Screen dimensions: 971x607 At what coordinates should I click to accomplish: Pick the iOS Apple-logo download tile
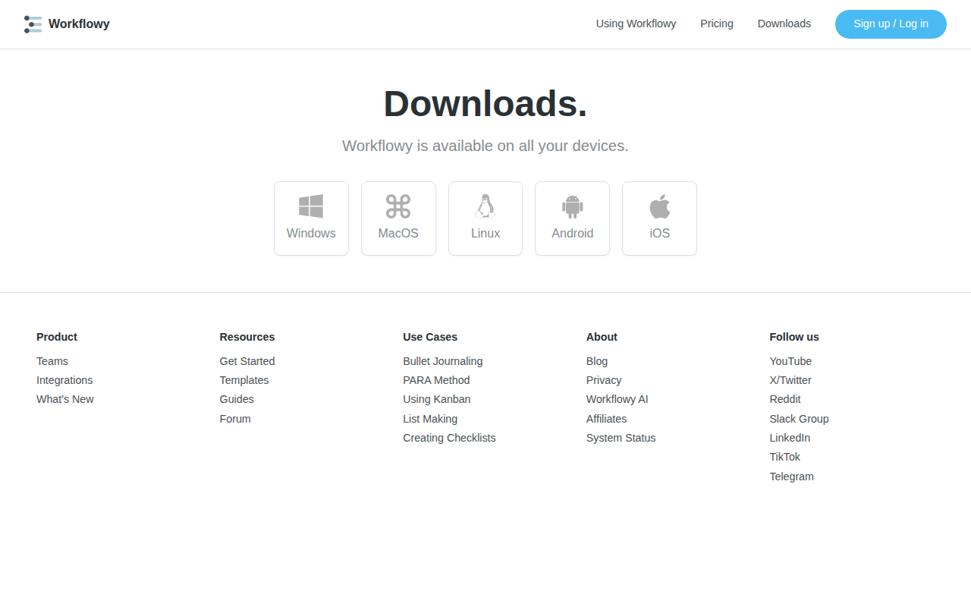coord(659,219)
